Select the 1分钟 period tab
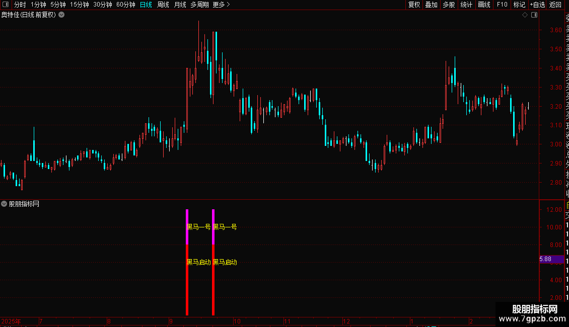Screen dimensions: 569x327 tap(38, 5)
